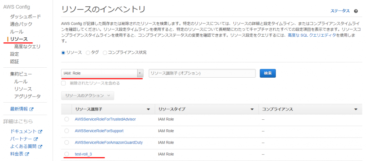Screen dimensions: 366x161
Task: Click IAM Role cell in test-roll_3 row
Action: coord(166,154)
